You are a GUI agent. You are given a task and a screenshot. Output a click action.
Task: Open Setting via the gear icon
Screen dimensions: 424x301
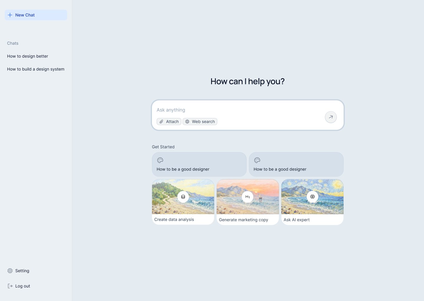tap(10, 271)
